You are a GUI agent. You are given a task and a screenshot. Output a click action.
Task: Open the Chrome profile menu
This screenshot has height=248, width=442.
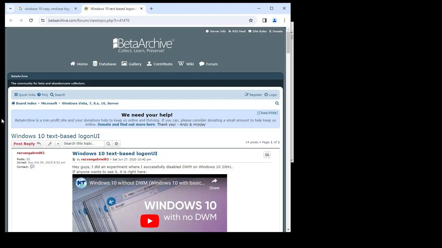[x=275, y=20]
